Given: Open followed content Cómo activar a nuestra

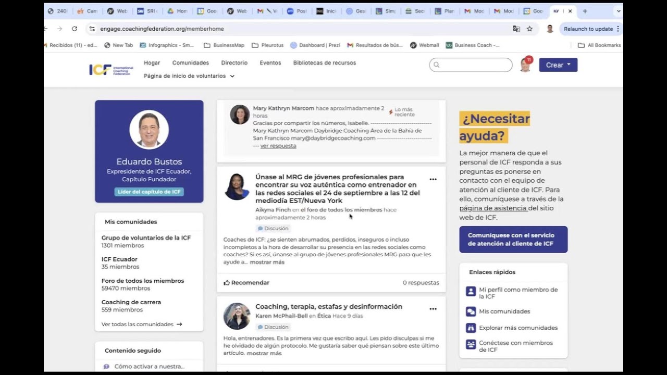Looking at the screenshot, I should pos(149,366).
